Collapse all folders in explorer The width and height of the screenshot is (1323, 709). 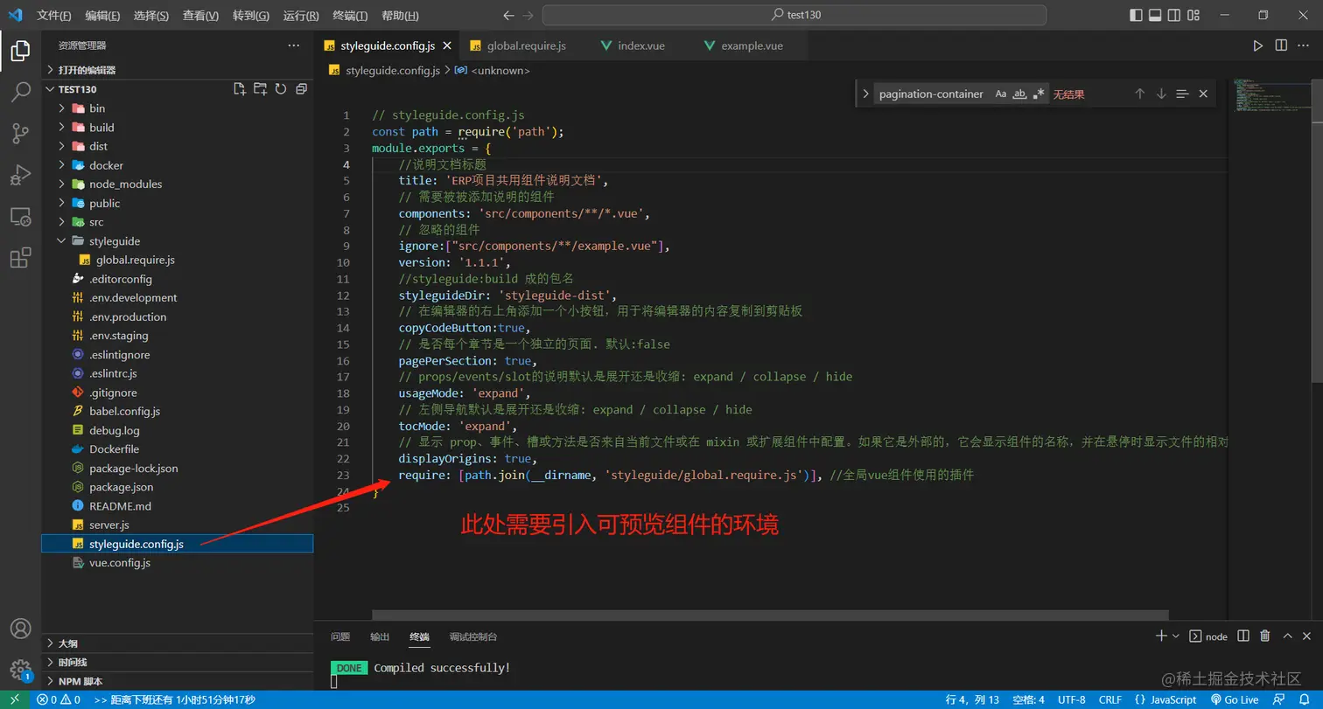301,89
